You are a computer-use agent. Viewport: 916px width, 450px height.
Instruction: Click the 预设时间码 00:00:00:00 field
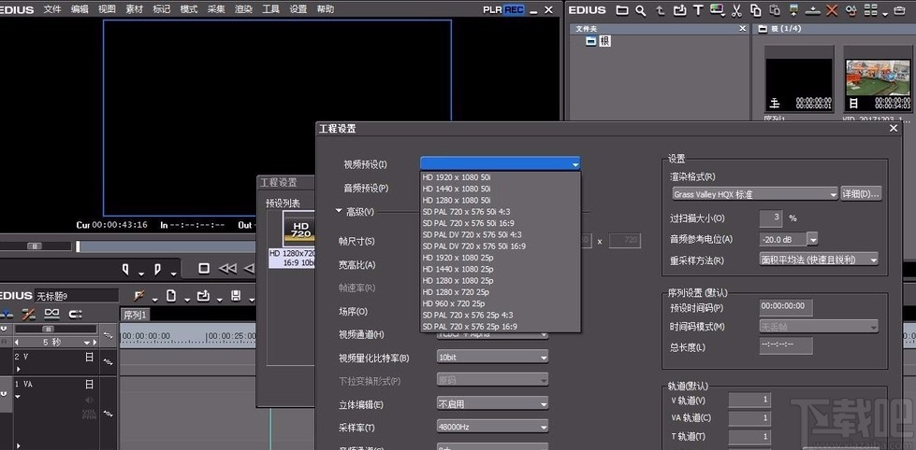click(x=786, y=306)
